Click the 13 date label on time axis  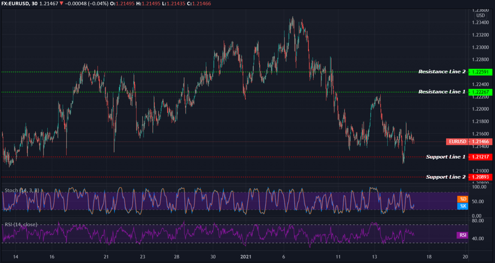(x=375, y=257)
